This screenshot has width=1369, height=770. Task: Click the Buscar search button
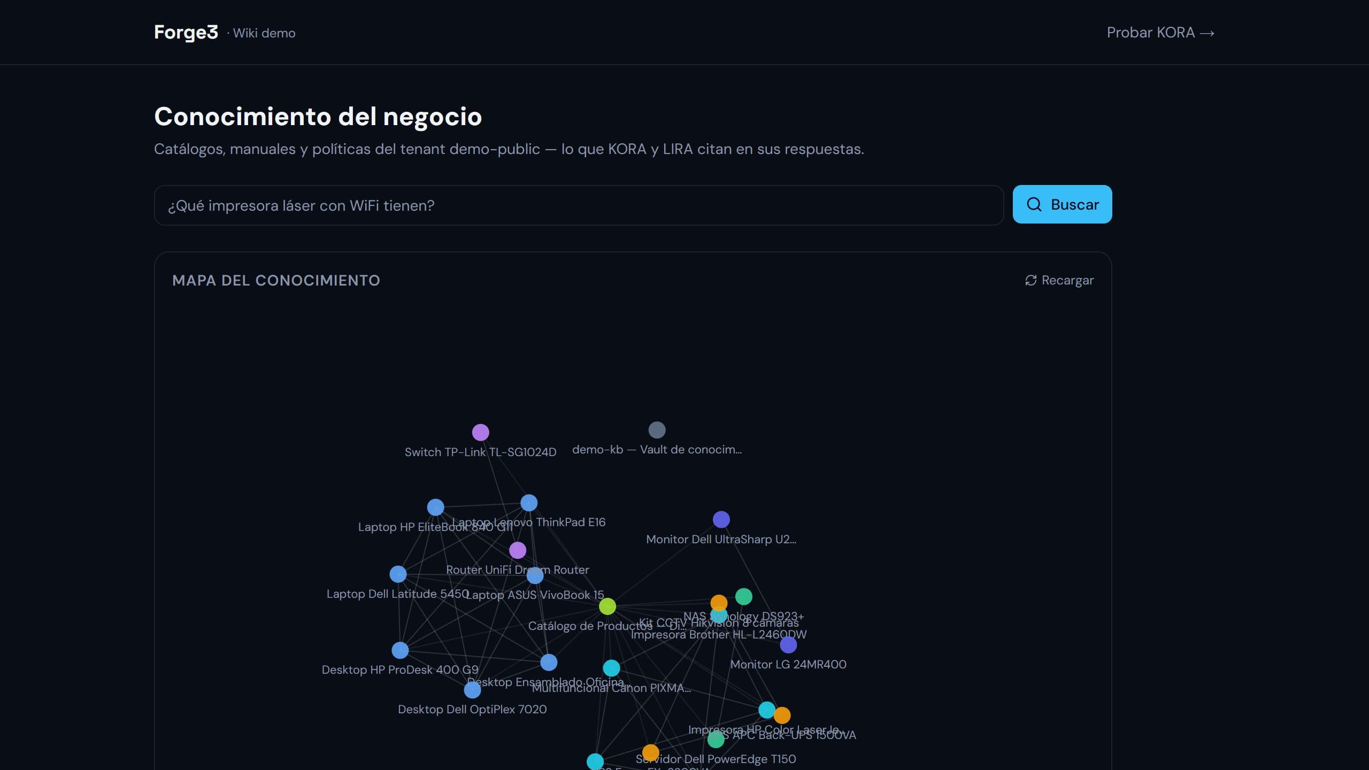1062,204
